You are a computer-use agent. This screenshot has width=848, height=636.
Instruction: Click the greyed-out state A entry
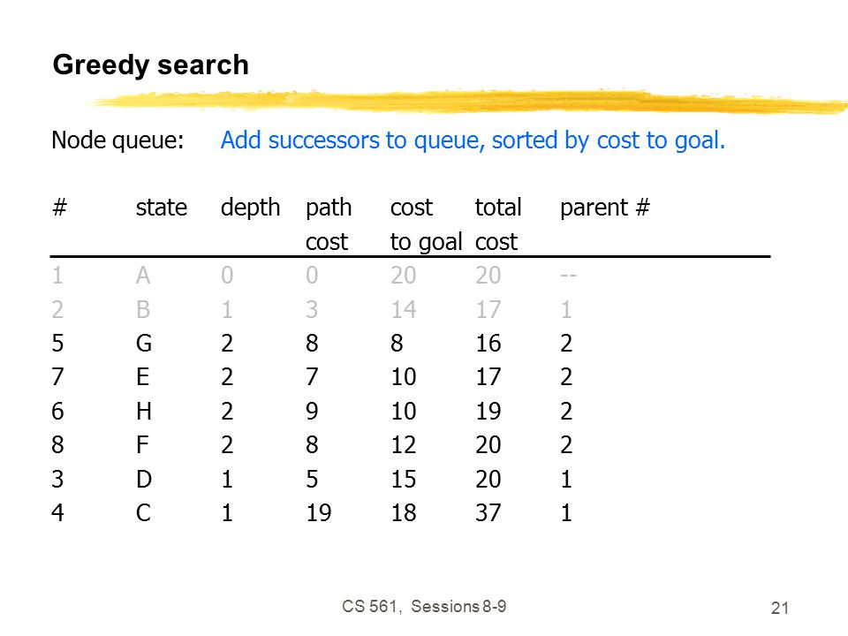(143, 276)
